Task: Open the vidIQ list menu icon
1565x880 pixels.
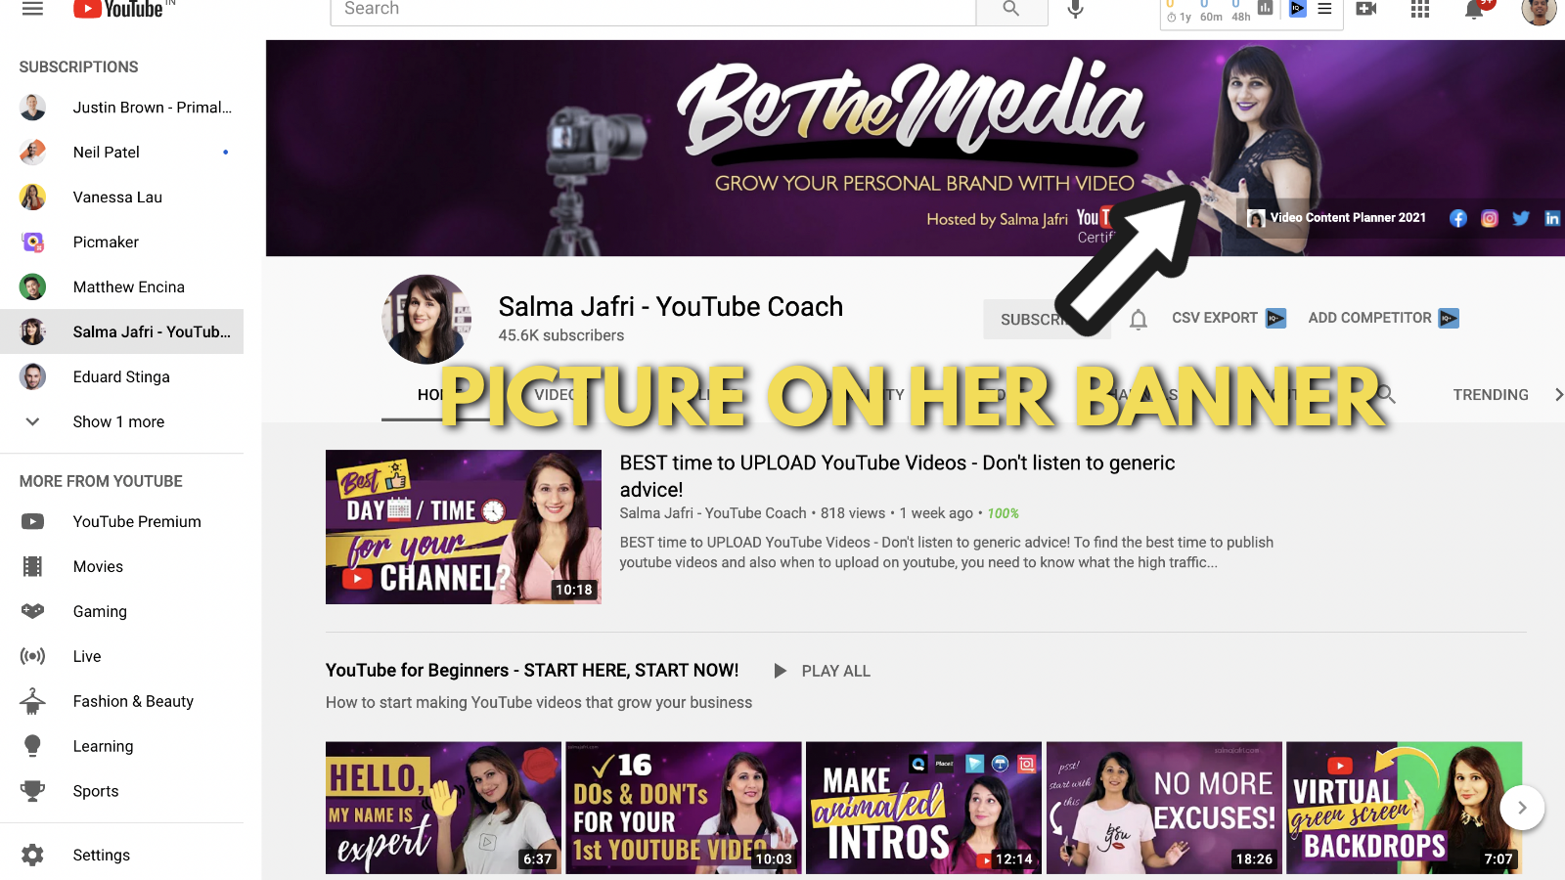Action: coord(1324,8)
